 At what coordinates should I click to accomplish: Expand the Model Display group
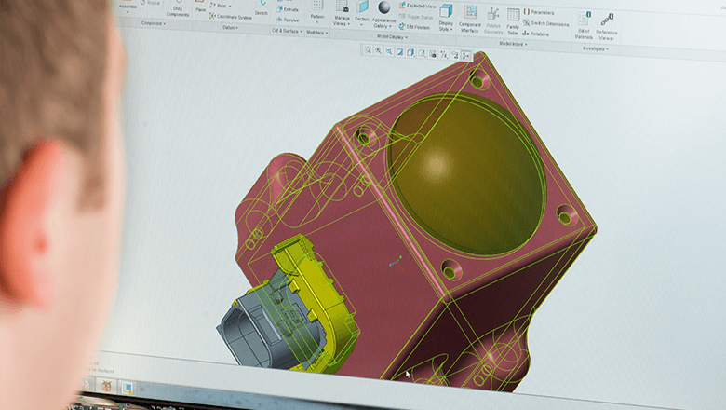click(392, 36)
